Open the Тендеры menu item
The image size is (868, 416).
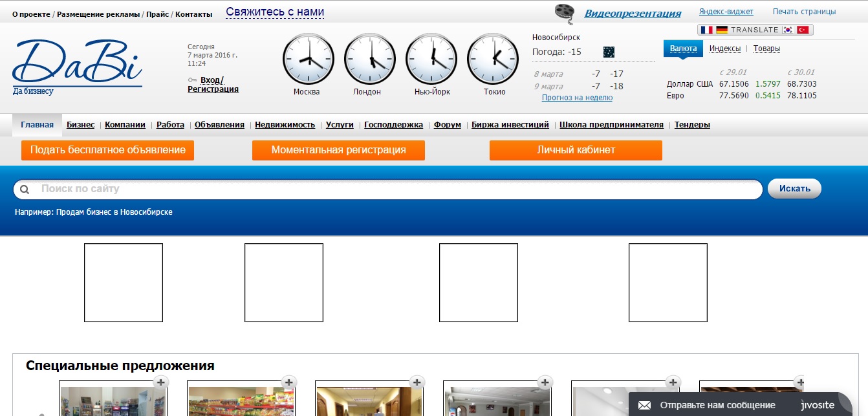tap(692, 125)
